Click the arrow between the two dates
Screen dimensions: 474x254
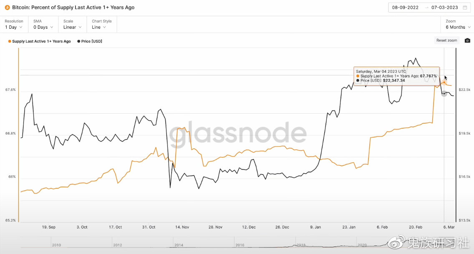[426, 7]
